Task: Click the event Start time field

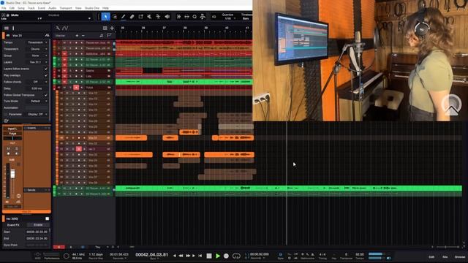Action: (x=37, y=232)
